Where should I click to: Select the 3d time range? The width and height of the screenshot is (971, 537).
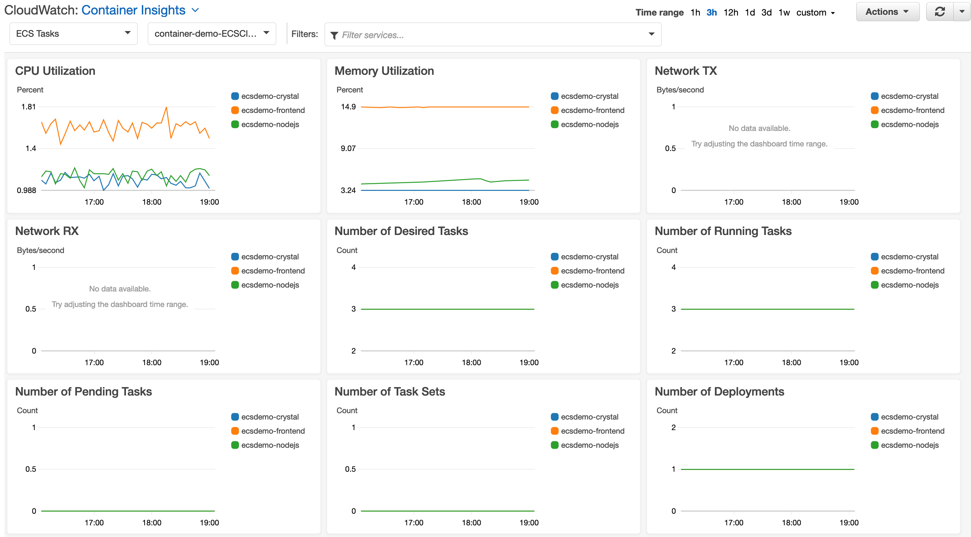(x=766, y=12)
